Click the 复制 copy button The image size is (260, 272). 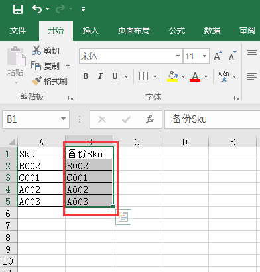(45, 66)
